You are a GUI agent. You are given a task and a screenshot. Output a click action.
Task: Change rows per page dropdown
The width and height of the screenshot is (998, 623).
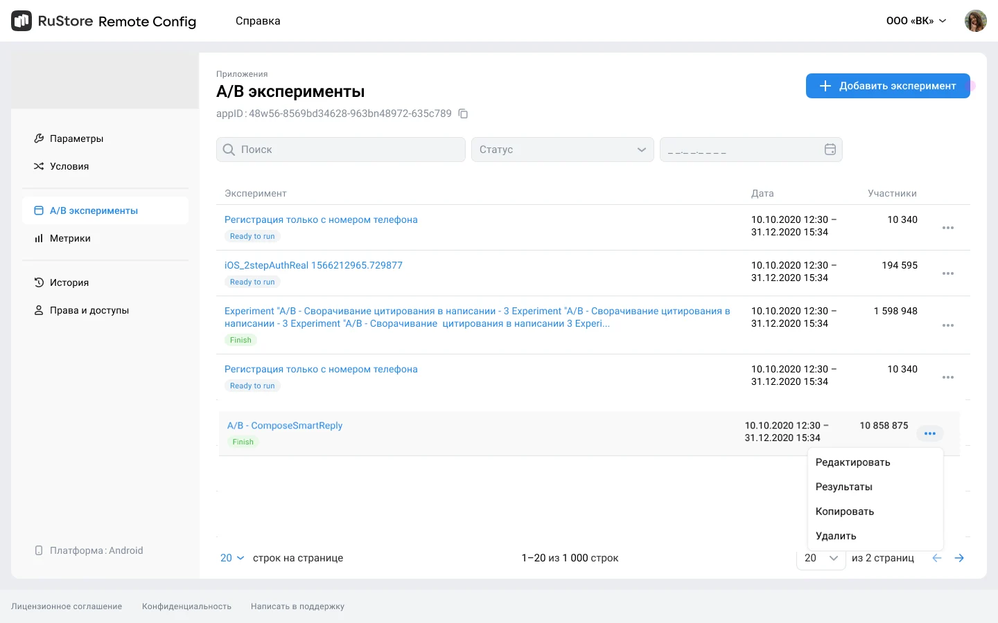click(x=232, y=558)
